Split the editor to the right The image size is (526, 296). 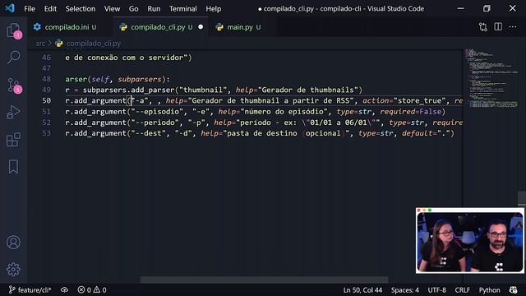498,27
